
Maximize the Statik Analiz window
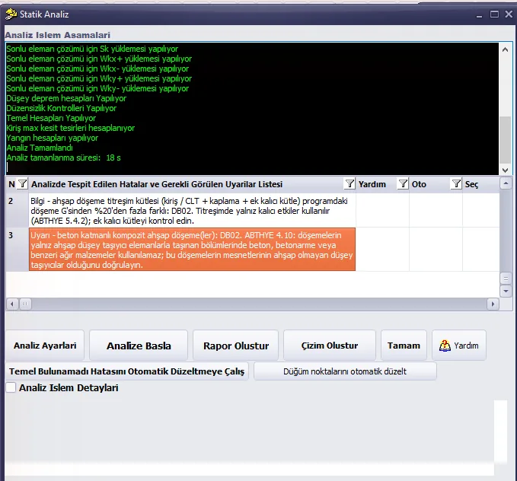(494, 14)
